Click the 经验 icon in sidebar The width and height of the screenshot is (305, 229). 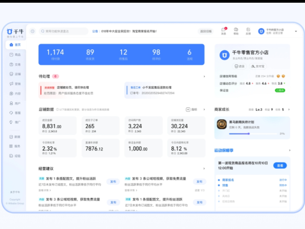pos(11,156)
